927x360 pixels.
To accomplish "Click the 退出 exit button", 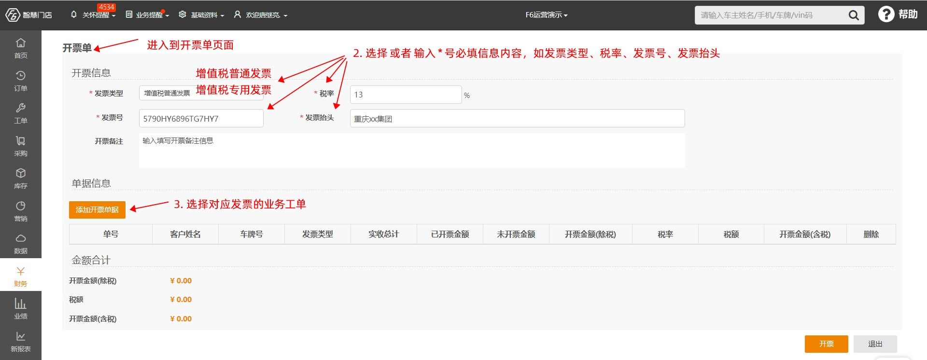I will pyautogui.click(x=875, y=344).
